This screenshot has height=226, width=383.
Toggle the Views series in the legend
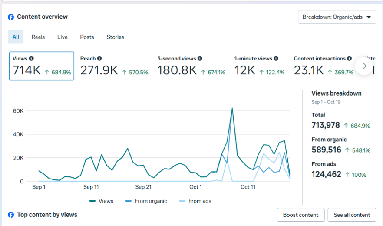tap(101, 201)
